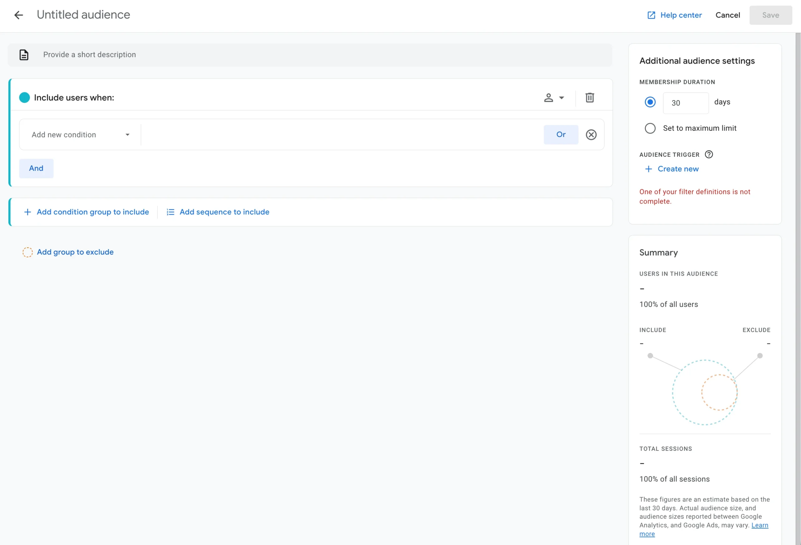The width and height of the screenshot is (801, 545).
Task: Switch to Add sequence to include
Action: pyautogui.click(x=224, y=212)
